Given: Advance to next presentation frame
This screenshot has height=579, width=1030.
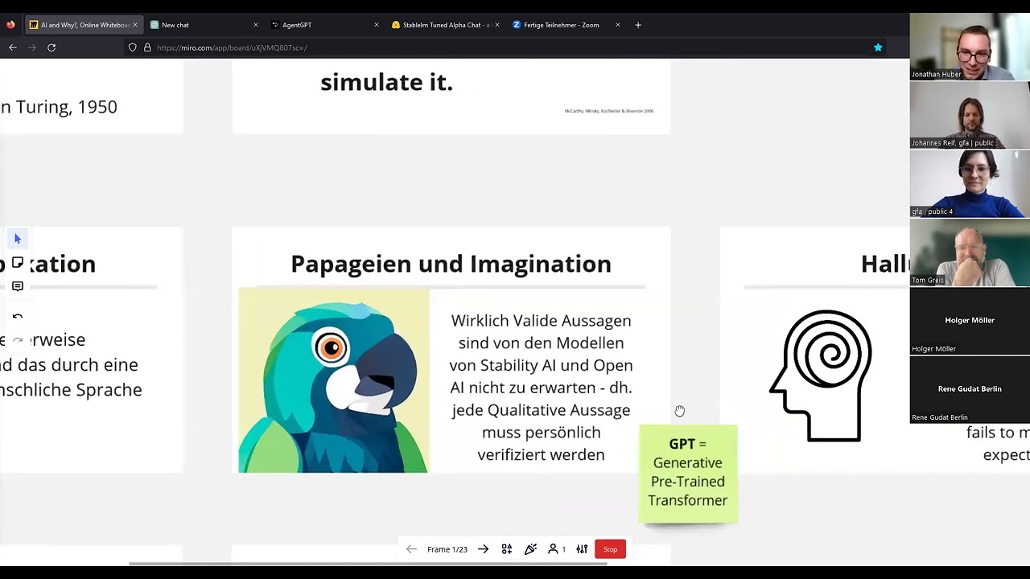Looking at the screenshot, I should pos(483,549).
